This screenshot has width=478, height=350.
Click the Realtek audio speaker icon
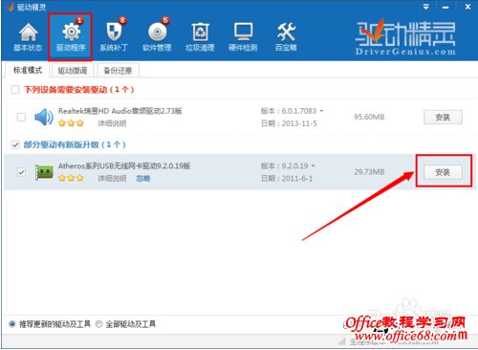pos(44,117)
